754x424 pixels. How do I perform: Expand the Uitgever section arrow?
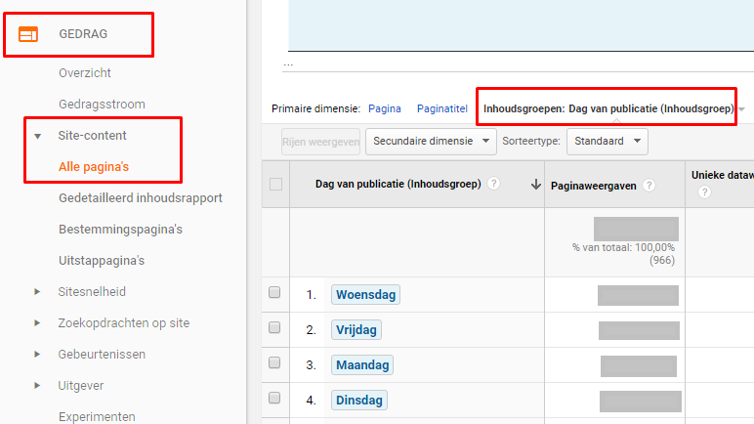coord(37,386)
